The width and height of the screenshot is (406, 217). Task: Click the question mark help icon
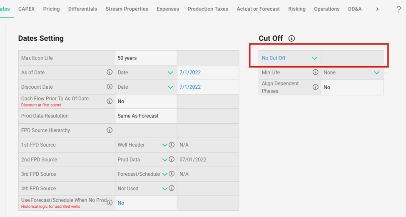[399, 9]
